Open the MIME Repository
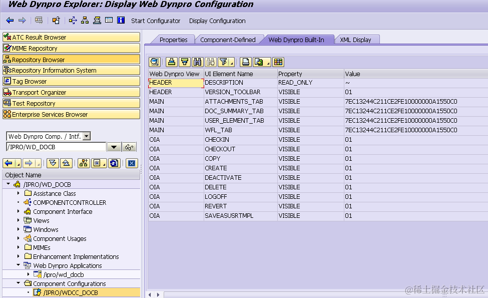Viewport: 488px width, 298px height. point(71,48)
